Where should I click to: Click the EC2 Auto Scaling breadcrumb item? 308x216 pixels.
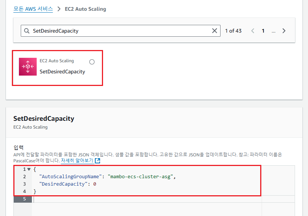coord(85,9)
